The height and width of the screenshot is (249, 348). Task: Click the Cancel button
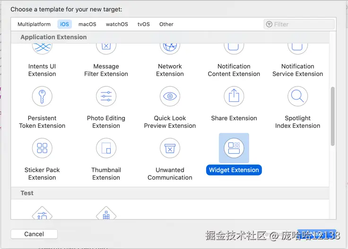click(34, 234)
